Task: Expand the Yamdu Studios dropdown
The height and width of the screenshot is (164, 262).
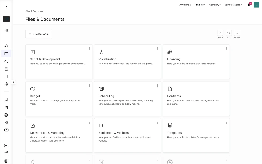Action: coord(233,5)
